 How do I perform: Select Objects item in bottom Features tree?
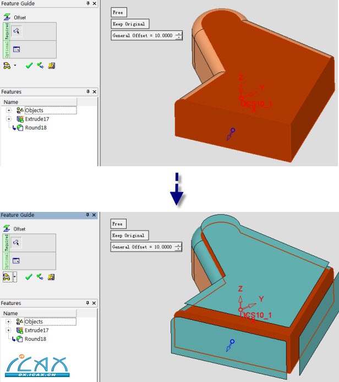[x=34, y=321]
